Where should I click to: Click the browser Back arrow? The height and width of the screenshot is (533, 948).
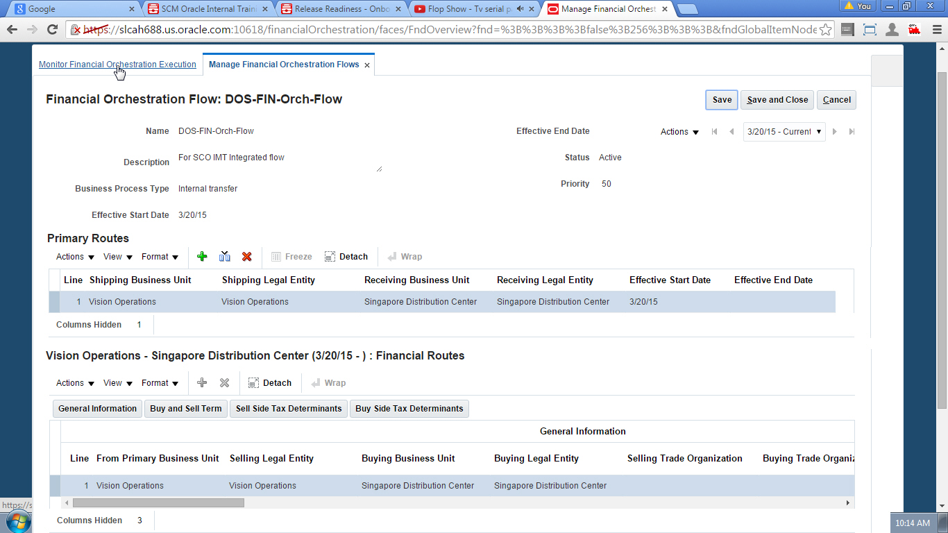pyautogui.click(x=12, y=30)
